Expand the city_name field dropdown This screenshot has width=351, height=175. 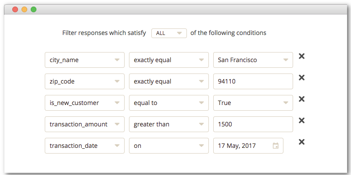coord(85,60)
